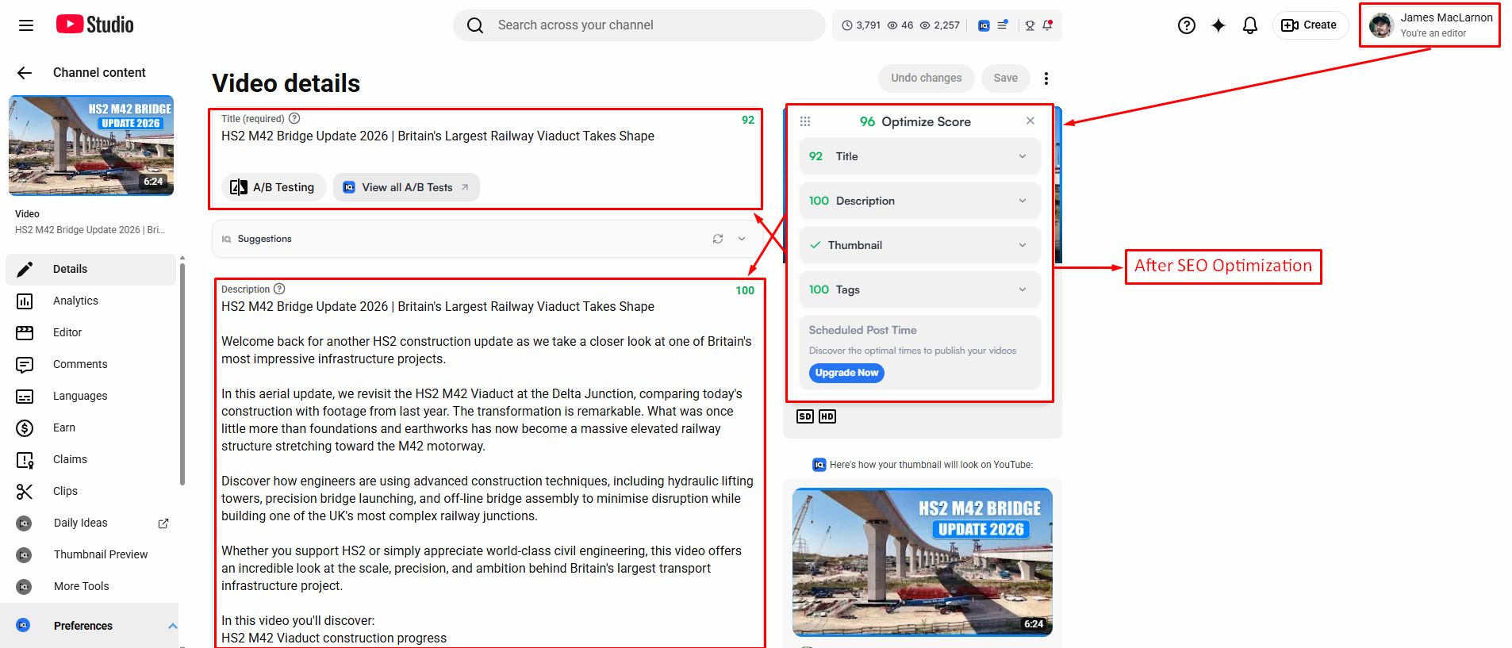Click Upgrade Now under Scheduled Post Time
Image resolution: width=1512 pixels, height=648 pixels.
click(846, 373)
